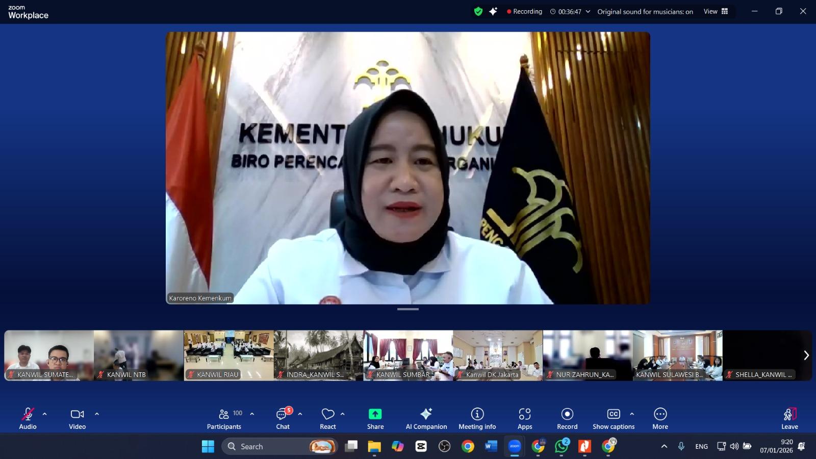
Task: Open AI Companion
Action: (426, 419)
